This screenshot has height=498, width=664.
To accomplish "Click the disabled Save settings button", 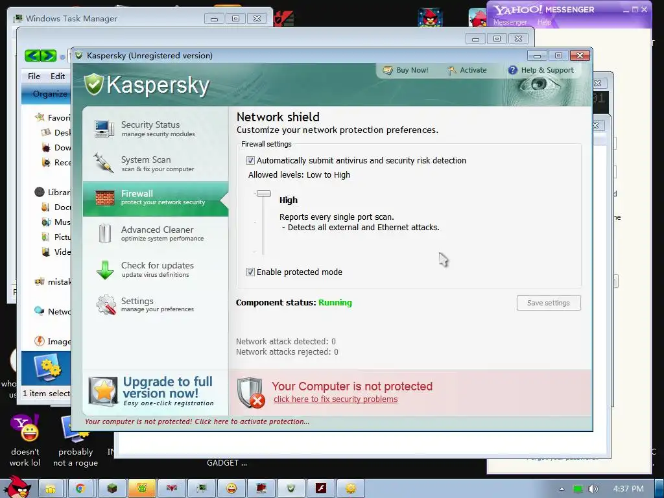I will tap(549, 303).
